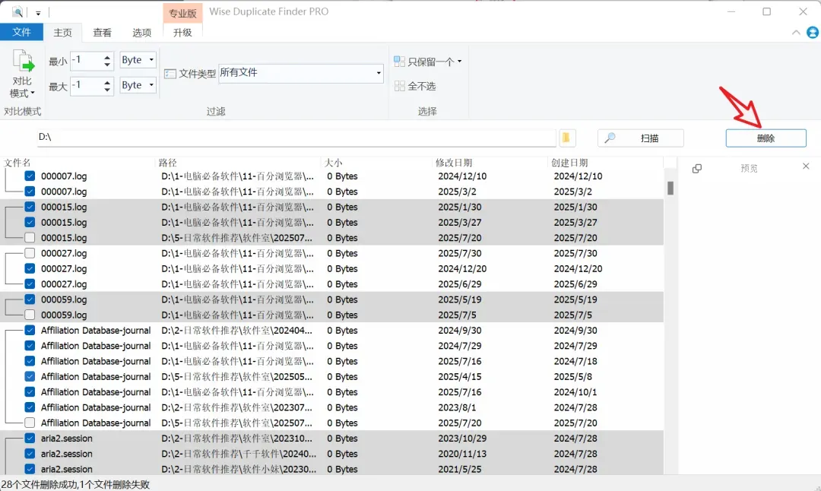
Task: Uncheck 000059.log dated 2025/5/19
Action: (x=30, y=300)
